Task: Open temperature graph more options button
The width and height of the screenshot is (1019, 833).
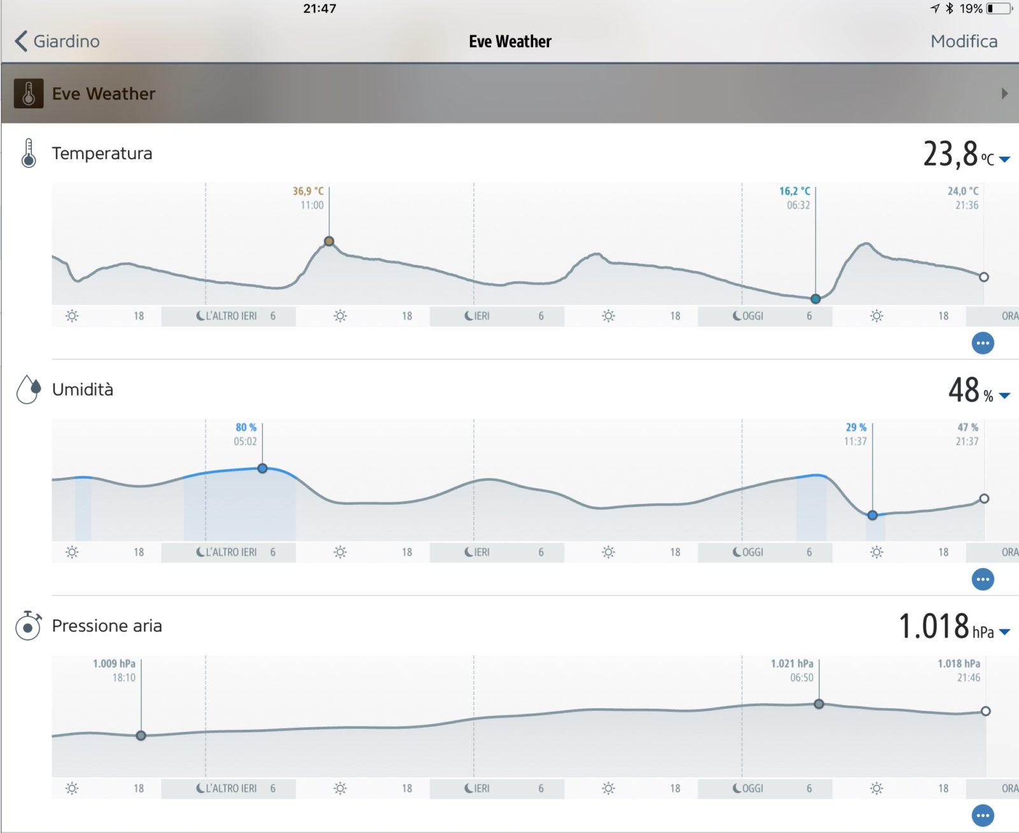Action: [x=983, y=343]
